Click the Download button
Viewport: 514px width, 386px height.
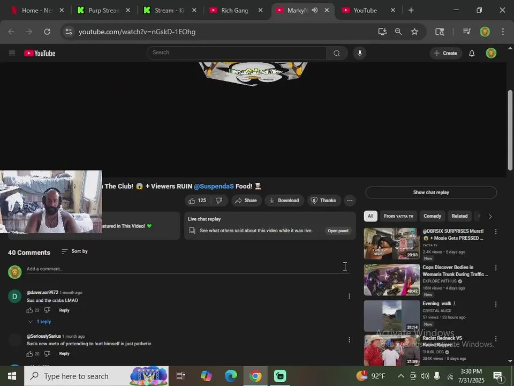[x=284, y=201]
